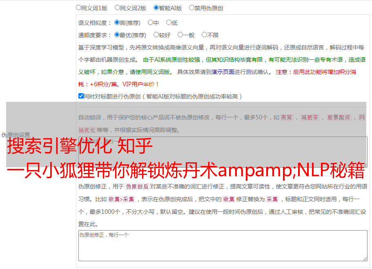The image size is (372, 269).
Task: Choose the 同义词2版 radio option
Action: click(x=117, y=8)
